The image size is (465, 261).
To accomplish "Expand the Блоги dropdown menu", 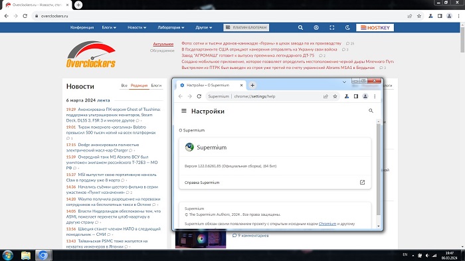I will (x=109, y=28).
